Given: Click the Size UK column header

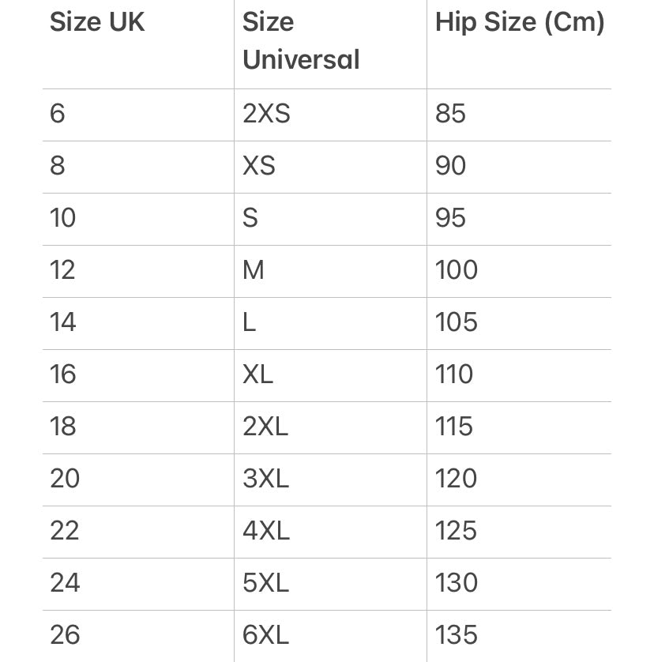Looking at the screenshot, I should (x=97, y=22).
